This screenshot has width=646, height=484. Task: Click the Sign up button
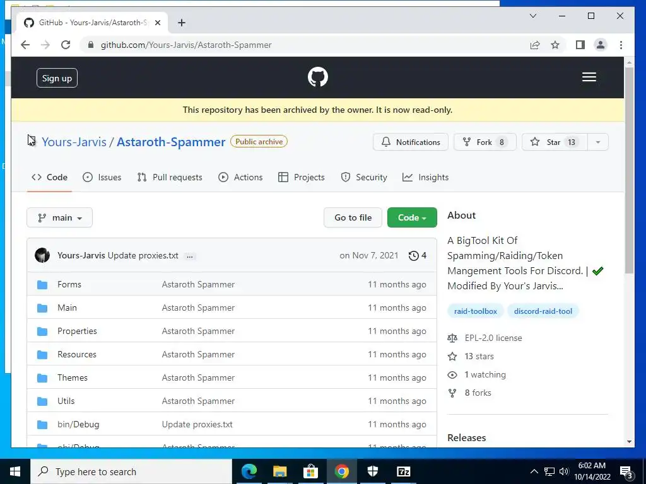point(57,78)
